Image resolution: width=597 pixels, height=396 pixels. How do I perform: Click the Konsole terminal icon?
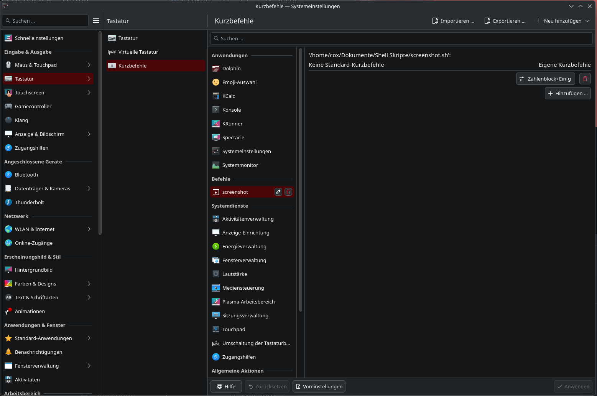coord(216,110)
